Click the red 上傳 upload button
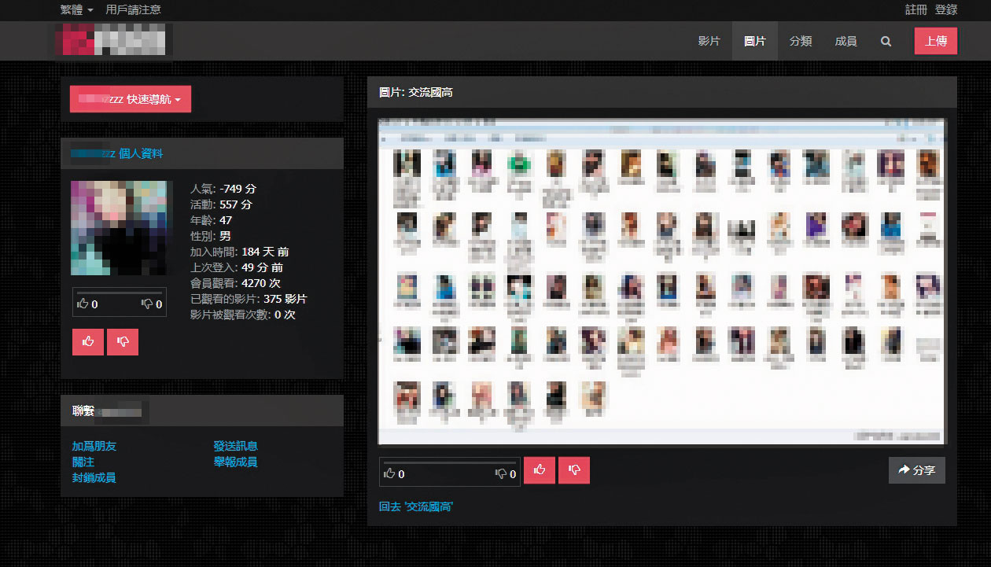Screen dimensions: 991x567 [x=935, y=42]
